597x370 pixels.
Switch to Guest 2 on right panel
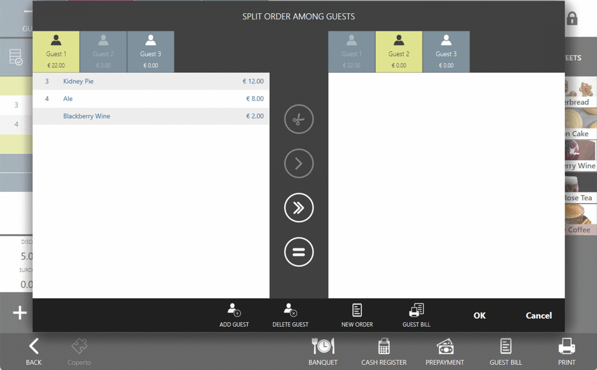398,52
